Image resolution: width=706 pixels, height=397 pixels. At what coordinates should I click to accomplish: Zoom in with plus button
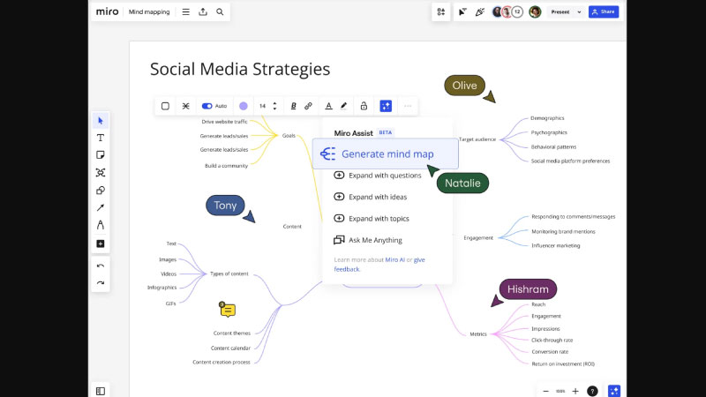575,391
